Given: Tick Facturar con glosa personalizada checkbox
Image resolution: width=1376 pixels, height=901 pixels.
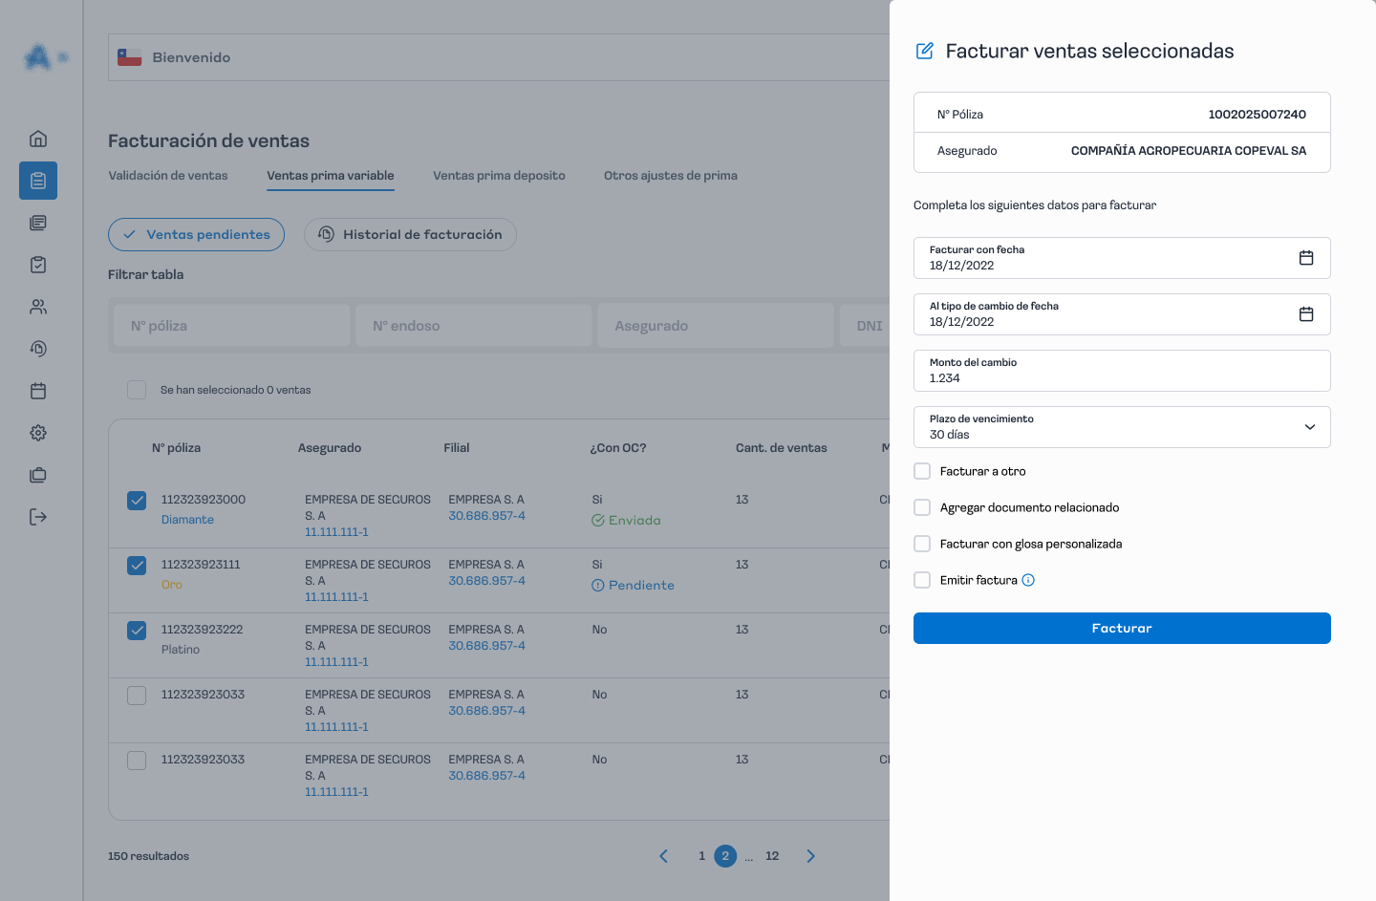Looking at the screenshot, I should tap(922, 544).
